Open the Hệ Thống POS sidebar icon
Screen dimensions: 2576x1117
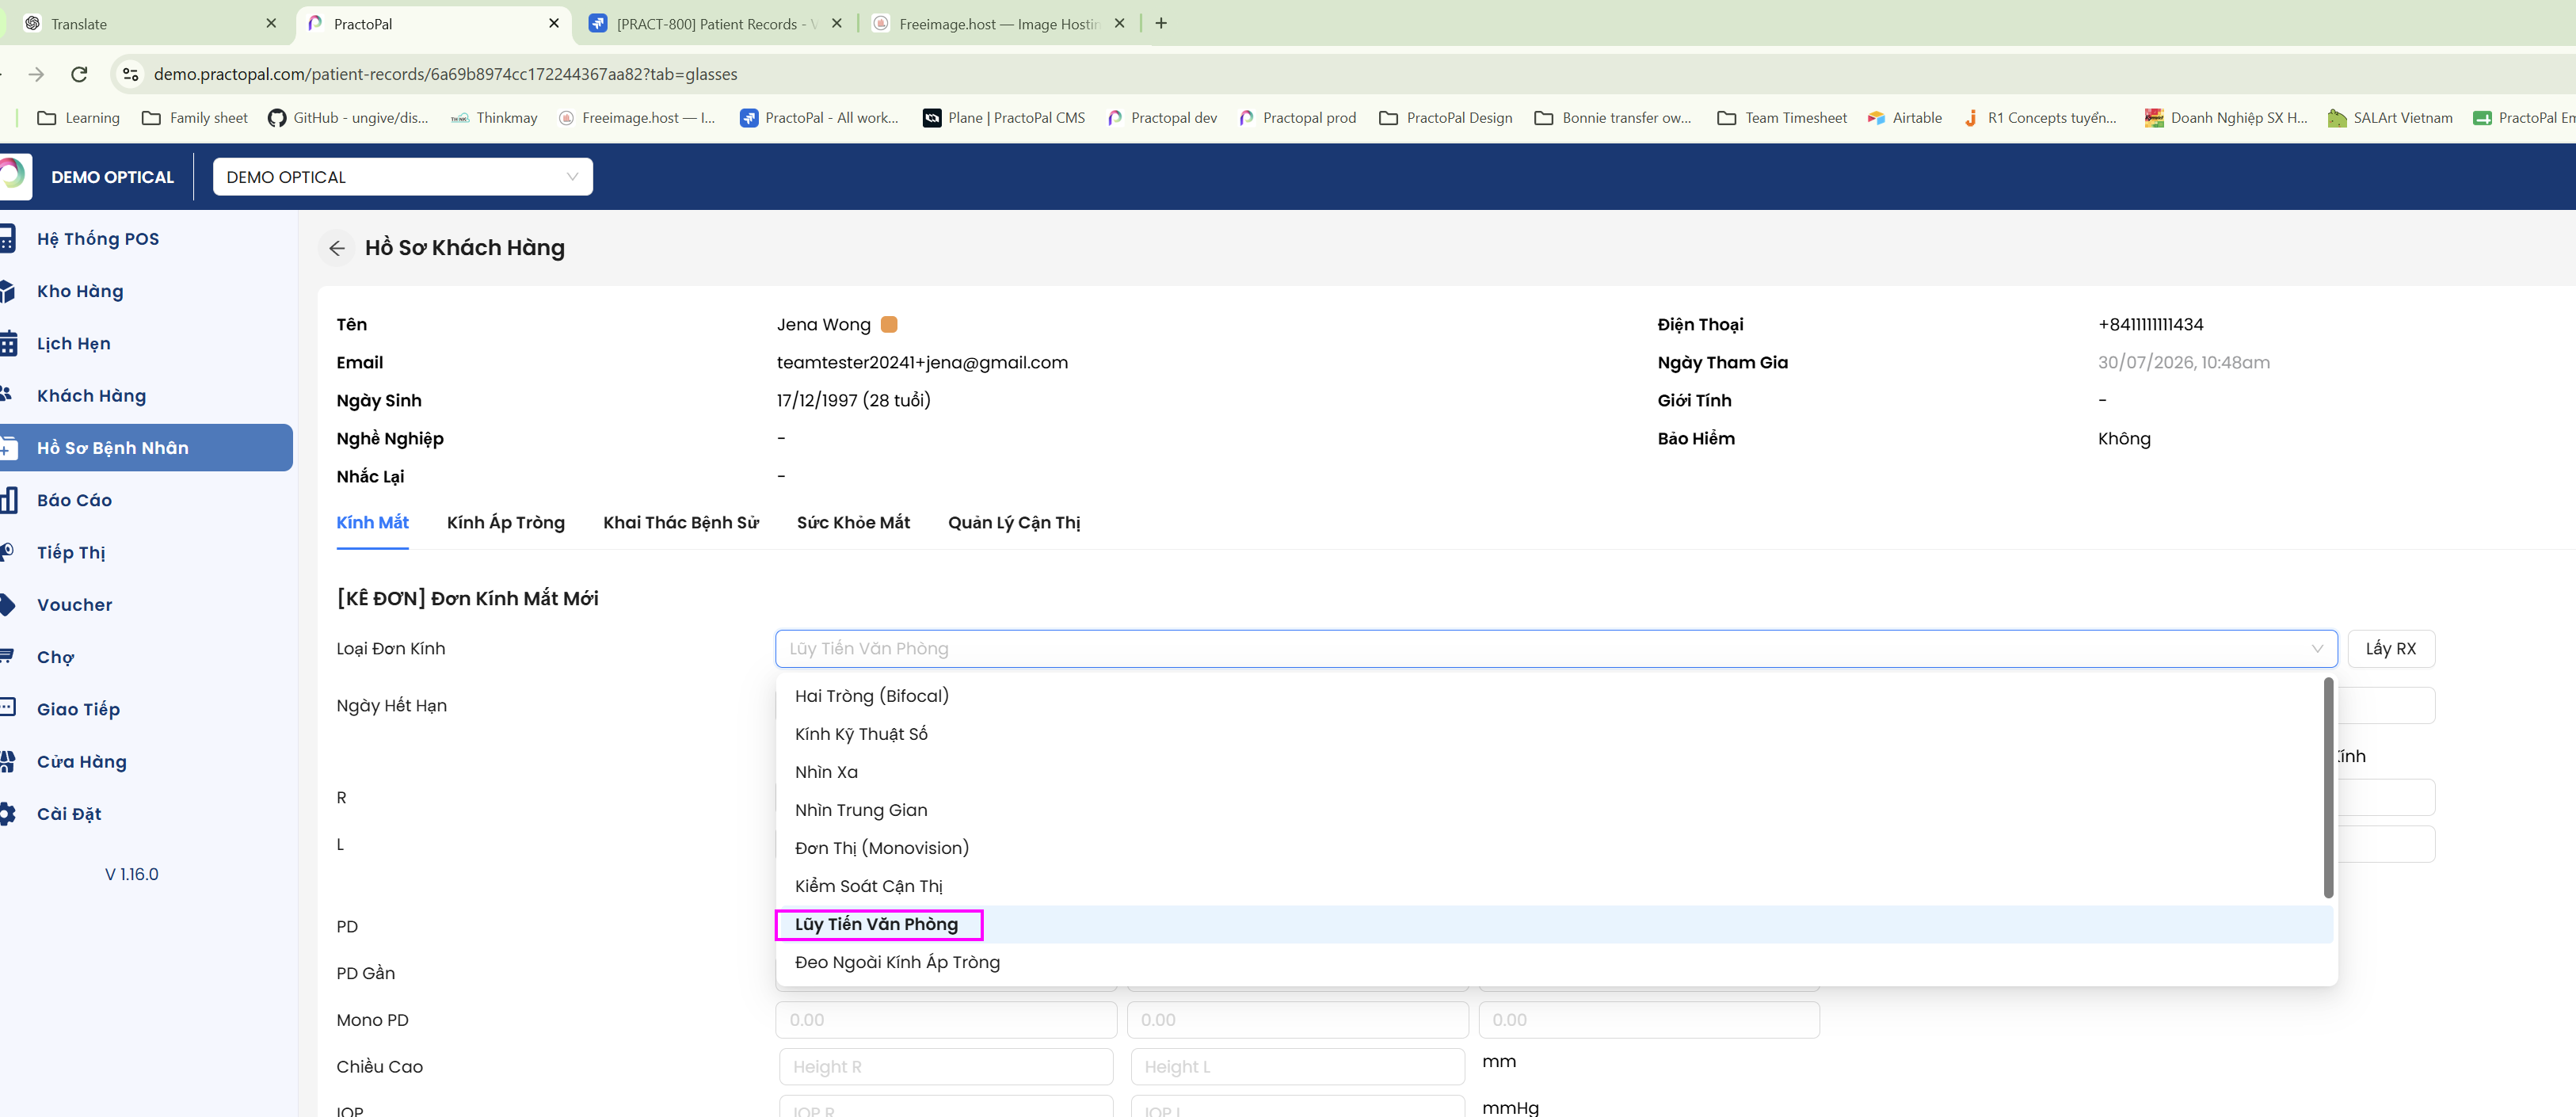[7, 239]
